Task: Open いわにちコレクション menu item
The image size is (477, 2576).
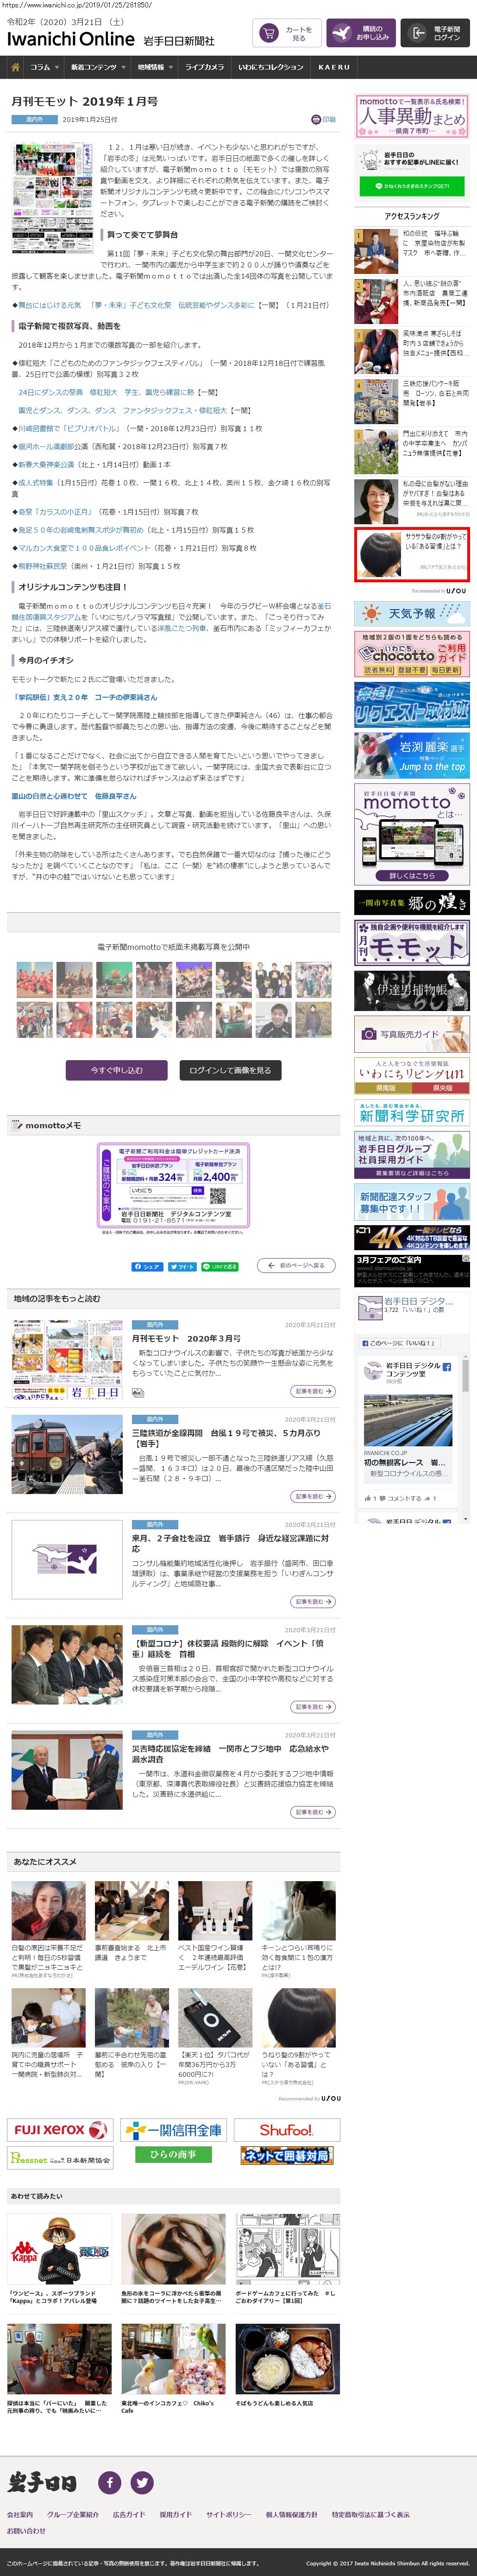Action: [x=271, y=67]
